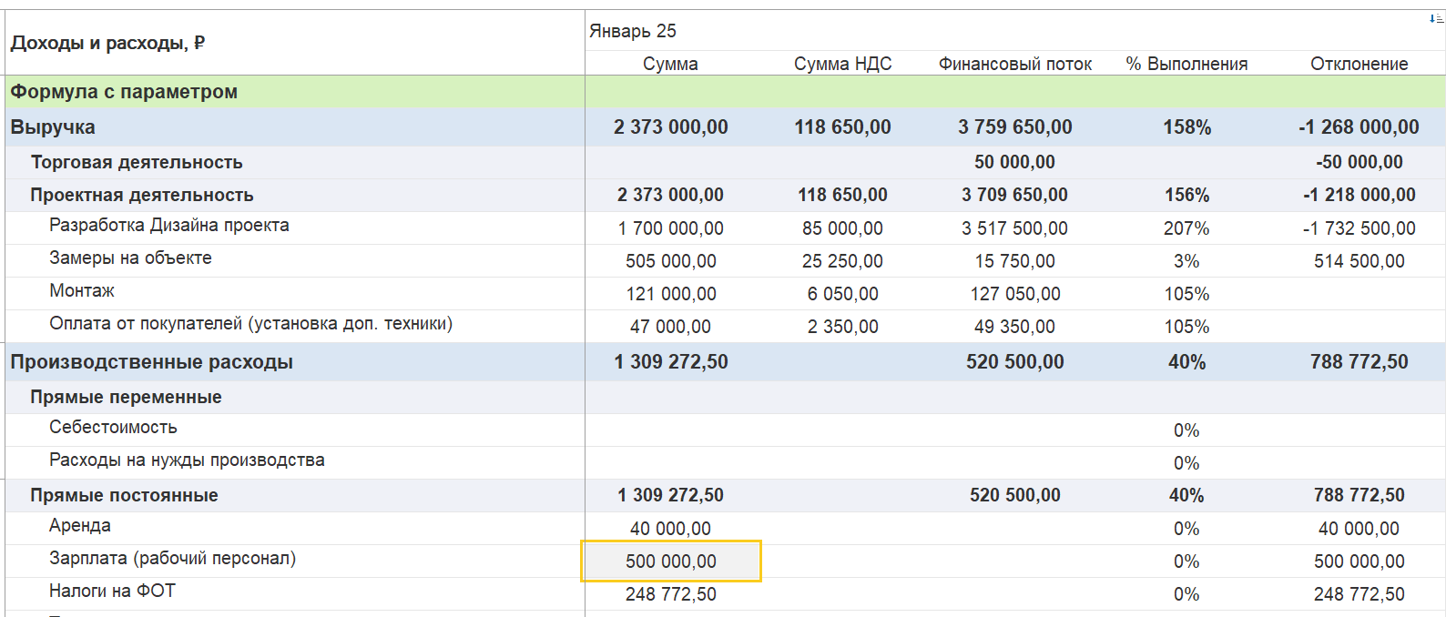Click the % Выполнения column header

[x=1186, y=64]
